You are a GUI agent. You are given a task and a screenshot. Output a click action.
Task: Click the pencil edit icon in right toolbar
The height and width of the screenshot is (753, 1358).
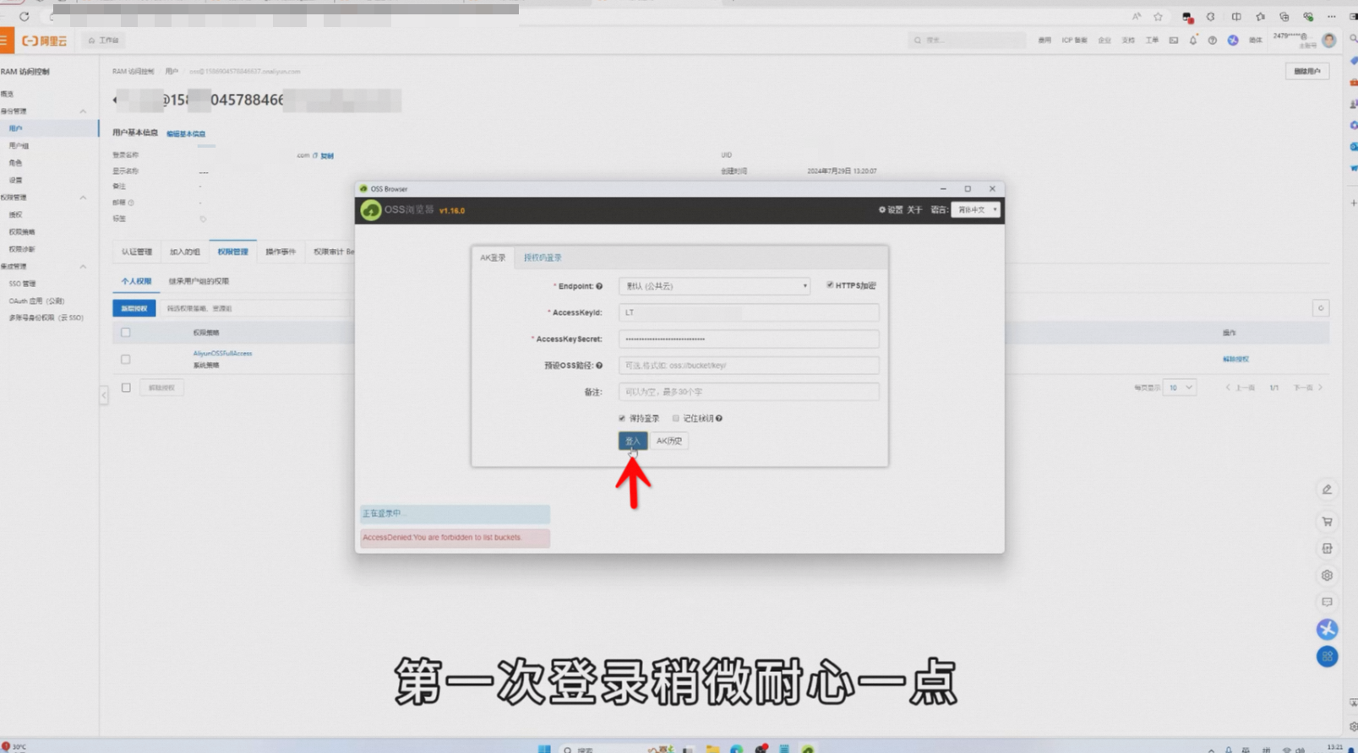coord(1327,490)
